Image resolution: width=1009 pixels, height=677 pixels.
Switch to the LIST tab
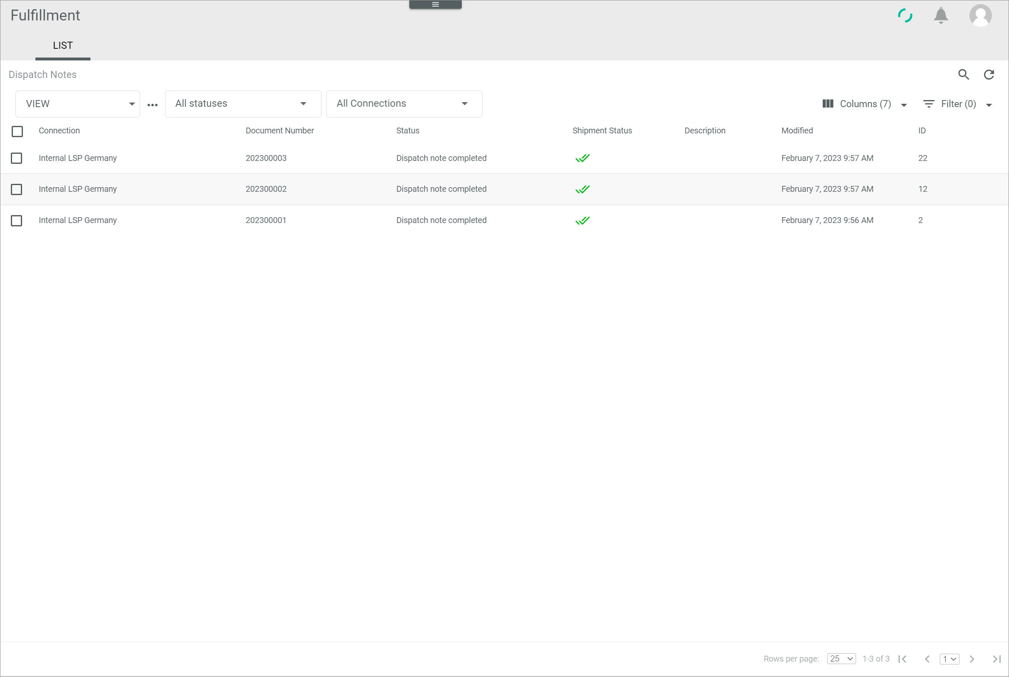tap(63, 45)
